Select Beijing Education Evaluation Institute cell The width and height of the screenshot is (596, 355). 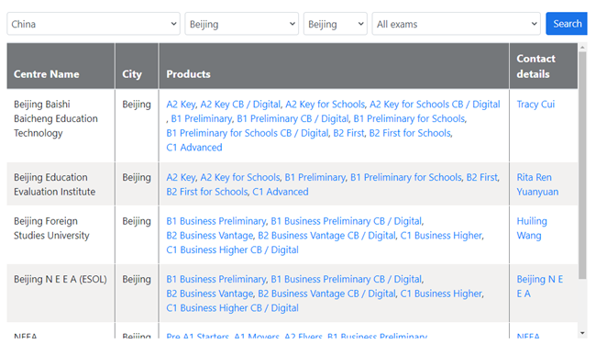[61, 184]
